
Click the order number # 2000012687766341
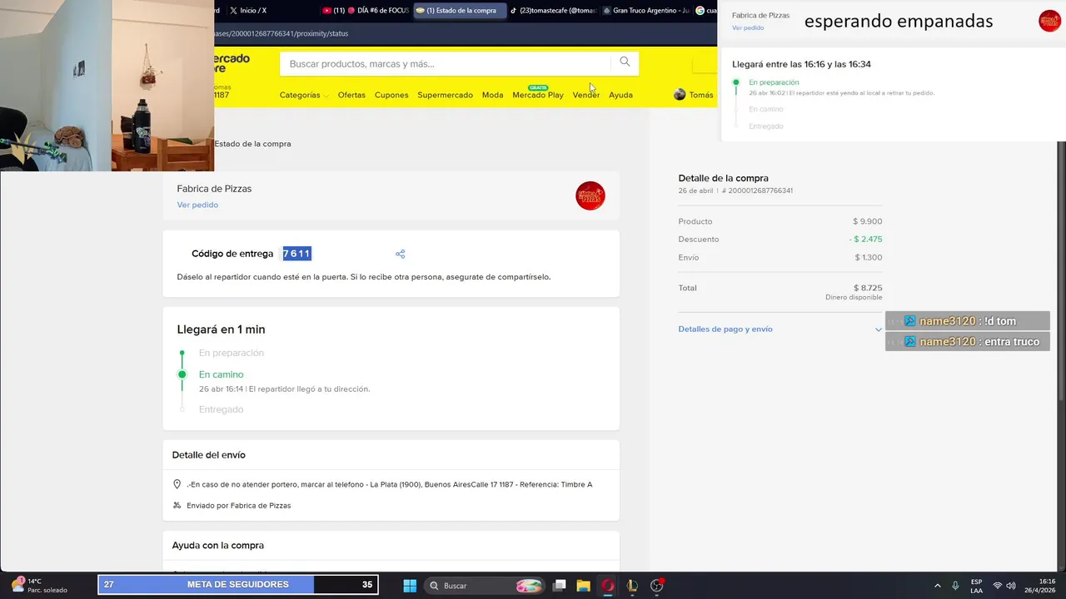tap(757, 191)
